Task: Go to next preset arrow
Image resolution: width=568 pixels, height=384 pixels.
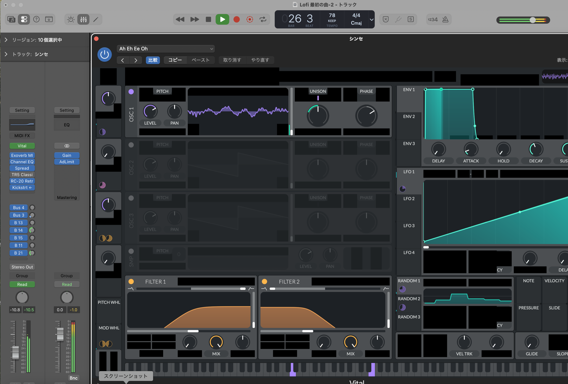Action: click(136, 60)
